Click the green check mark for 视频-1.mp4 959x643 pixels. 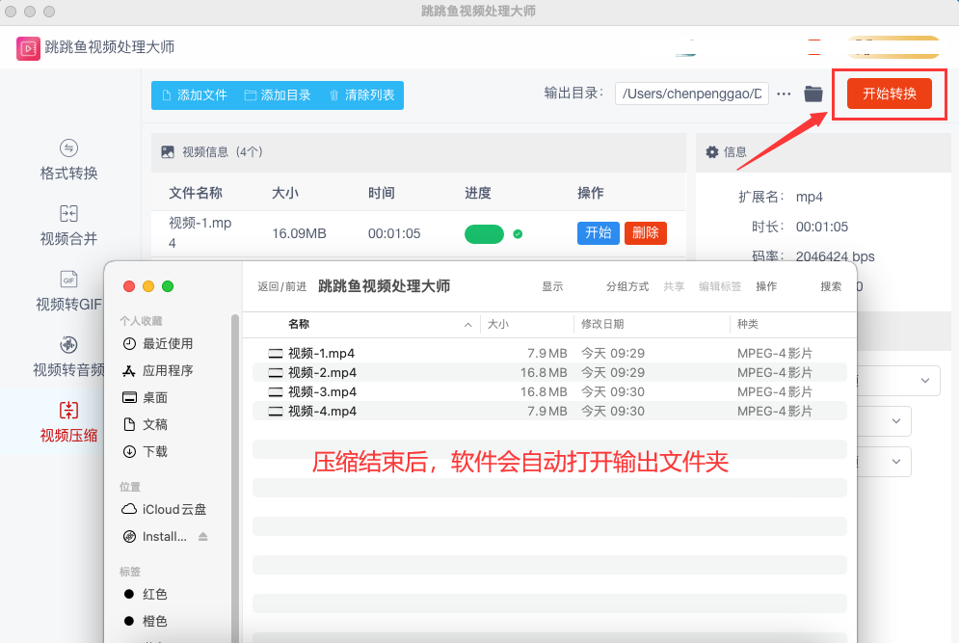click(518, 233)
